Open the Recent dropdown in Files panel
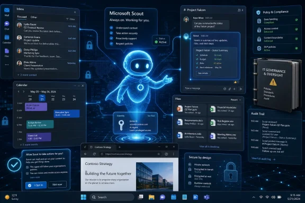 click(236, 100)
